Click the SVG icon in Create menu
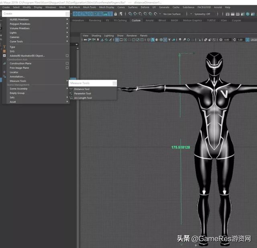Image resolution: width=257 pixels, height=248 pixels. pos(4,51)
